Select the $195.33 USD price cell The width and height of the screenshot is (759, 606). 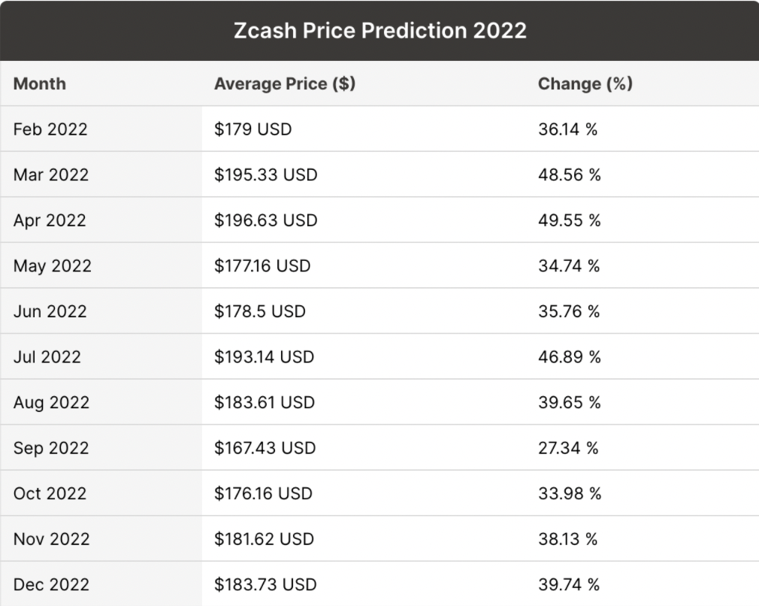point(266,174)
